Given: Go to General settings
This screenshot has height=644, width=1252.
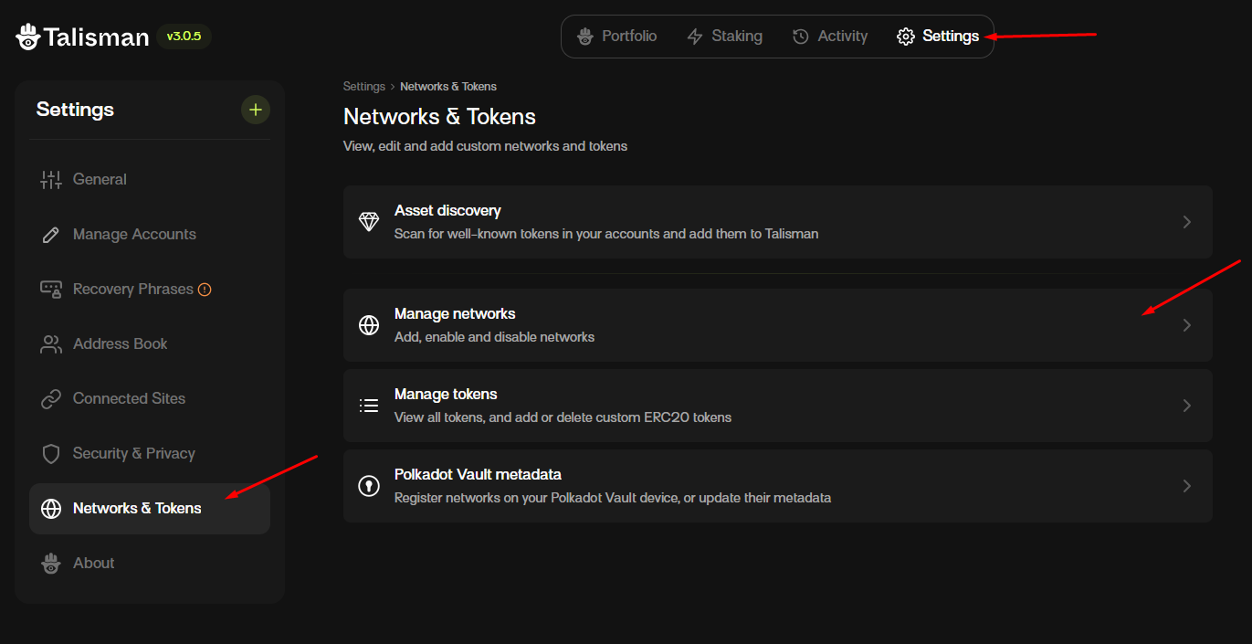Looking at the screenshot, I should 100,180.
